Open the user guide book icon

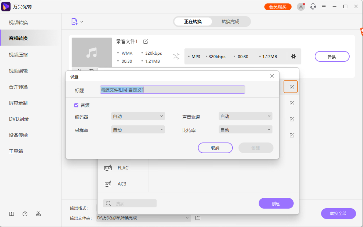[x=11, y=214]
